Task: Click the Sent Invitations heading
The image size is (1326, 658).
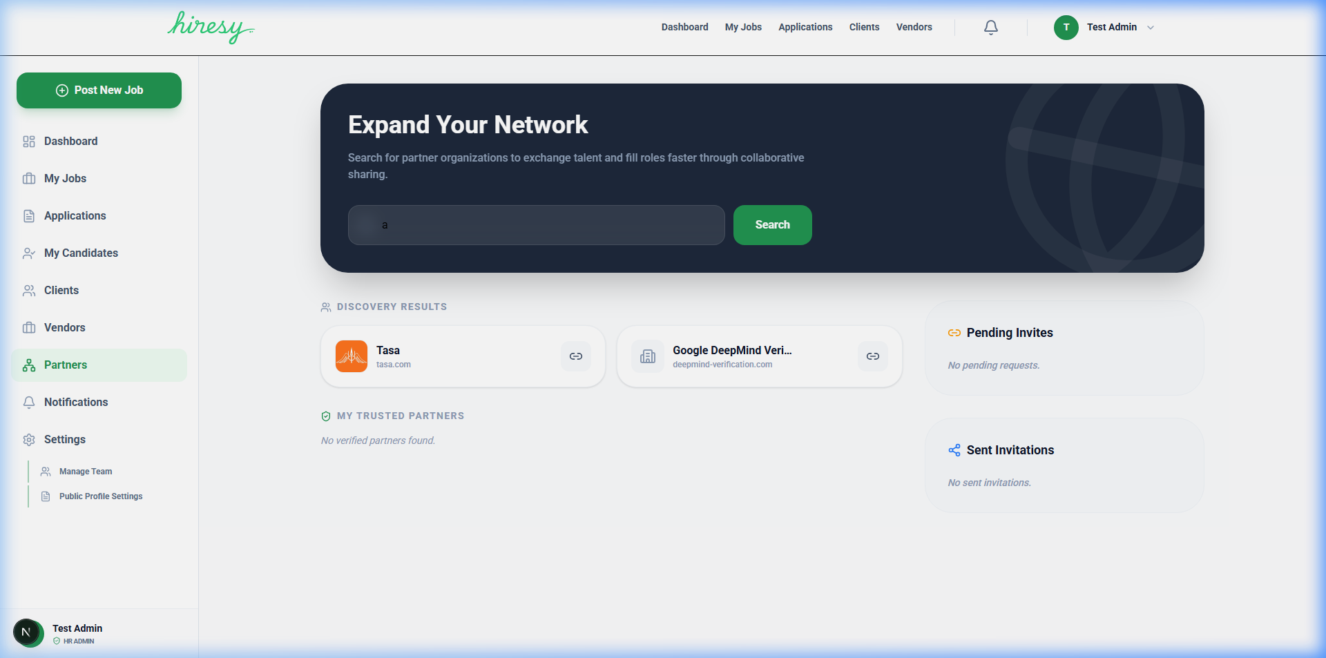Action: click(x=1010, y=450)
